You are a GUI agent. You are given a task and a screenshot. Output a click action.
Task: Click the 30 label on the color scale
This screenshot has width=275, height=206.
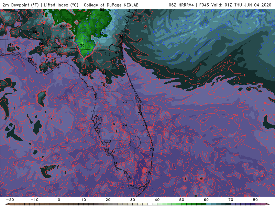point(133,200)
